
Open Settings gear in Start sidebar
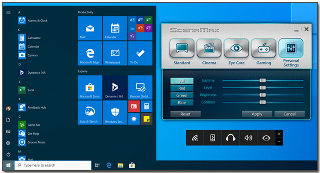(x=8, y=143)
